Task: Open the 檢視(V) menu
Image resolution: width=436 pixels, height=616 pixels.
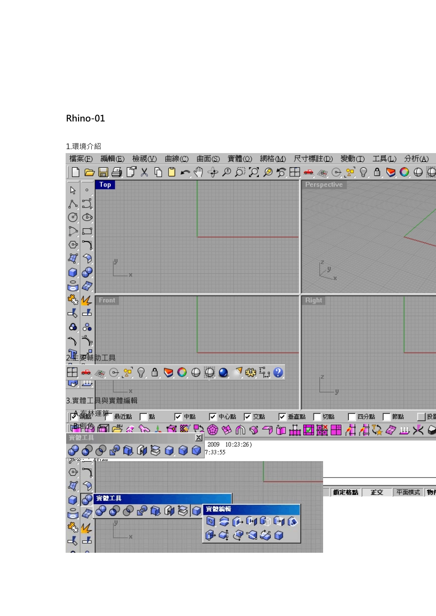Action: [x=145, y=159]
